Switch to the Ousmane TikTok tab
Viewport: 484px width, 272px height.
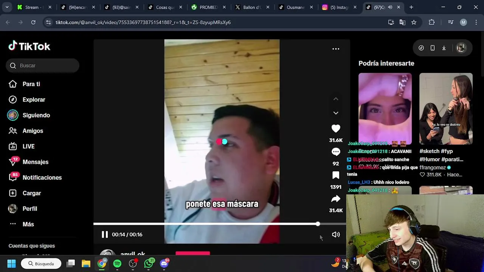[x=296, y=7]
